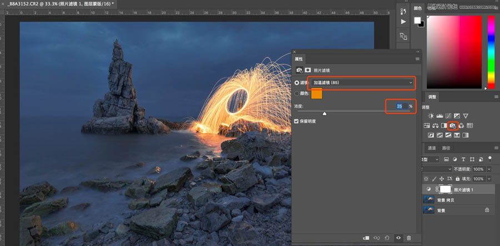Click the Levels adjustment icon
Image resolution: width=500 pixels, height=246 pixels.
[x=440, y=115]
